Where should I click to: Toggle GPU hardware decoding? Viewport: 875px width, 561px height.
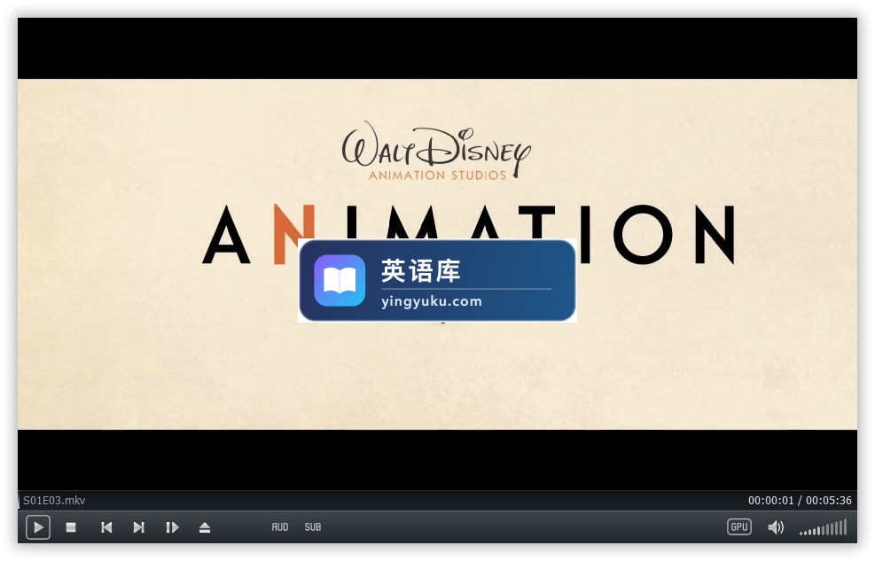738,527
